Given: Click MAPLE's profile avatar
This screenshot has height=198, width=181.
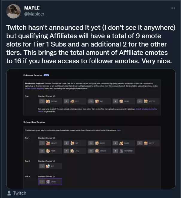Looking at the screenshot, I should coord(13,12).
